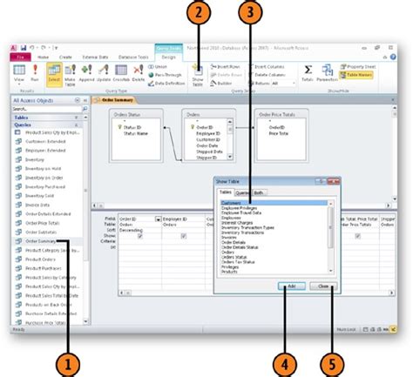The image size is (413, 377).
Task: Collapse the navigation pane shutter button
Action: point(85,100)
